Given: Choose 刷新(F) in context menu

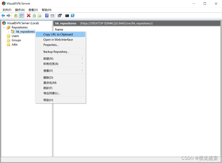Looking at the screenshot, I should (61, 88).
